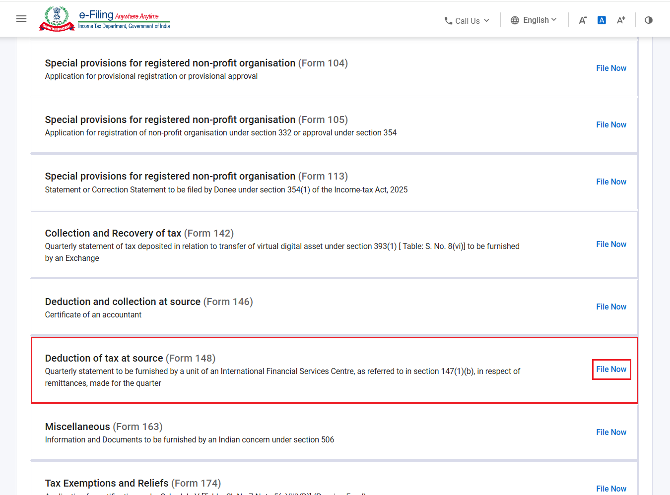Click File Now for Form 113
The width and height of the screenshot is (670, 495).
coord(611,182)
